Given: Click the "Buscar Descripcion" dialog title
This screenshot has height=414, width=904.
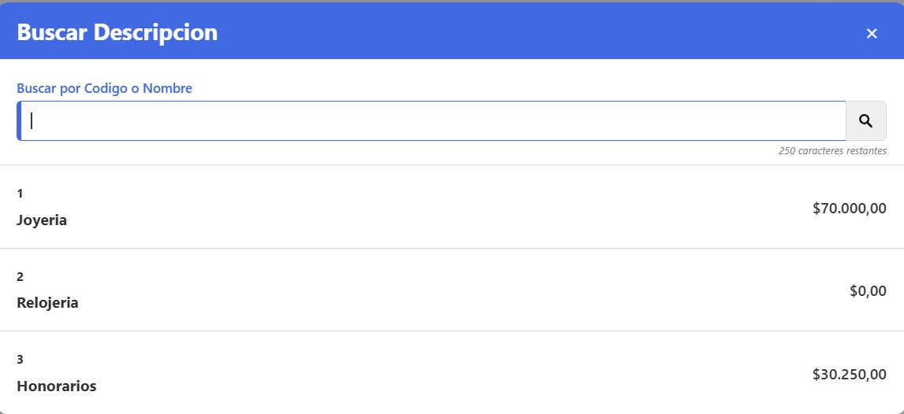Looking at the screenshot, I should (117, 32).
